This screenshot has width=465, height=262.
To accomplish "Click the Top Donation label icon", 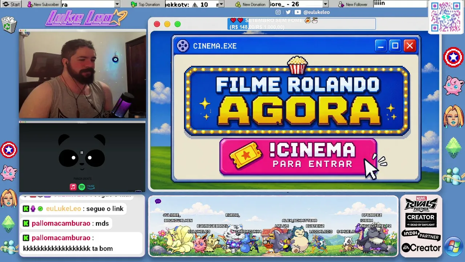I will (x=134, y=4).
